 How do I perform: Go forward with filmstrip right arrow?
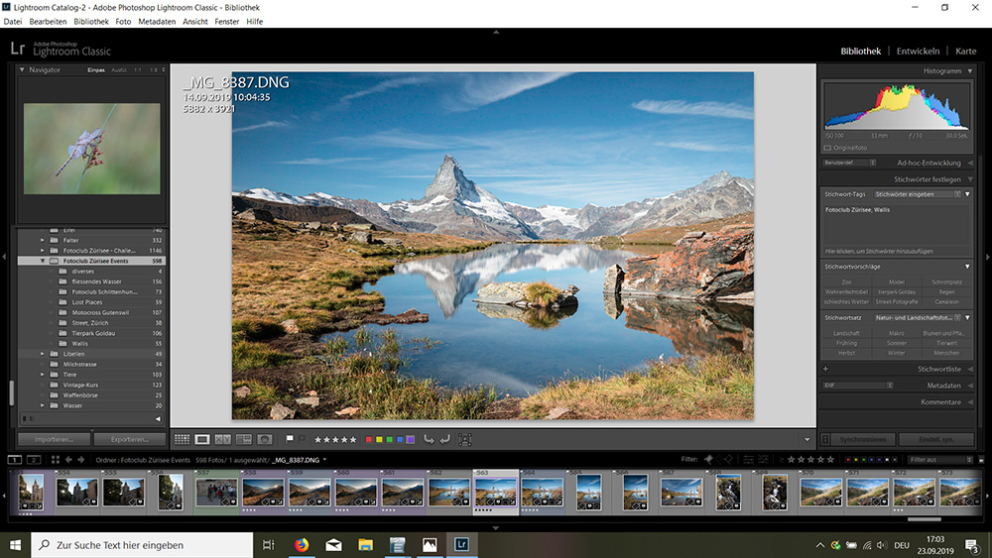pos(81,460)
